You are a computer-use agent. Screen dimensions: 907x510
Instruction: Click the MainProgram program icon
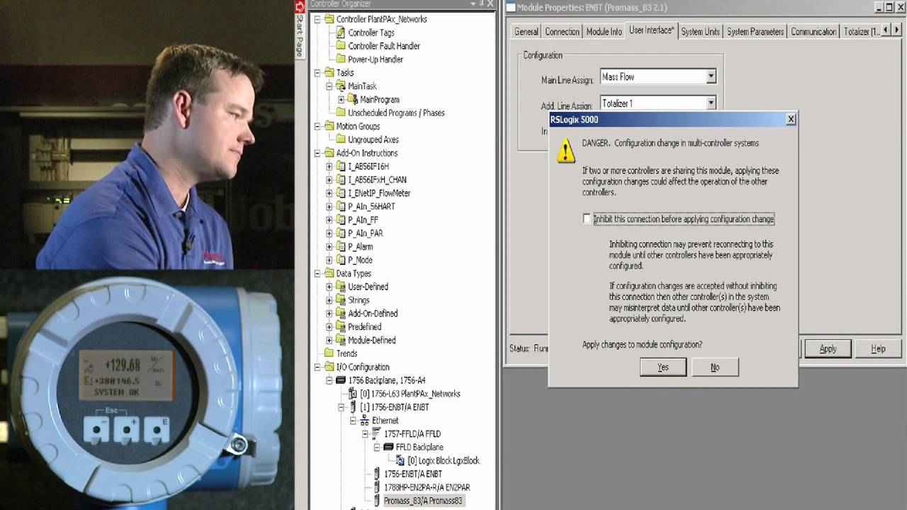coord(353,100)
